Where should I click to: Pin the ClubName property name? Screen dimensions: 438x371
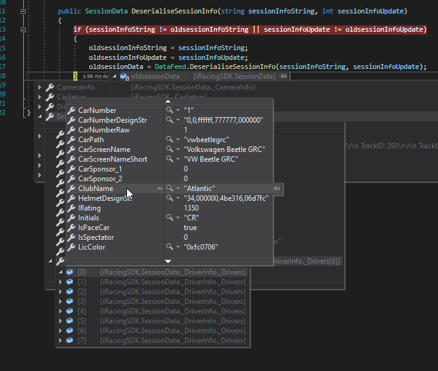[x=159, y=189]
